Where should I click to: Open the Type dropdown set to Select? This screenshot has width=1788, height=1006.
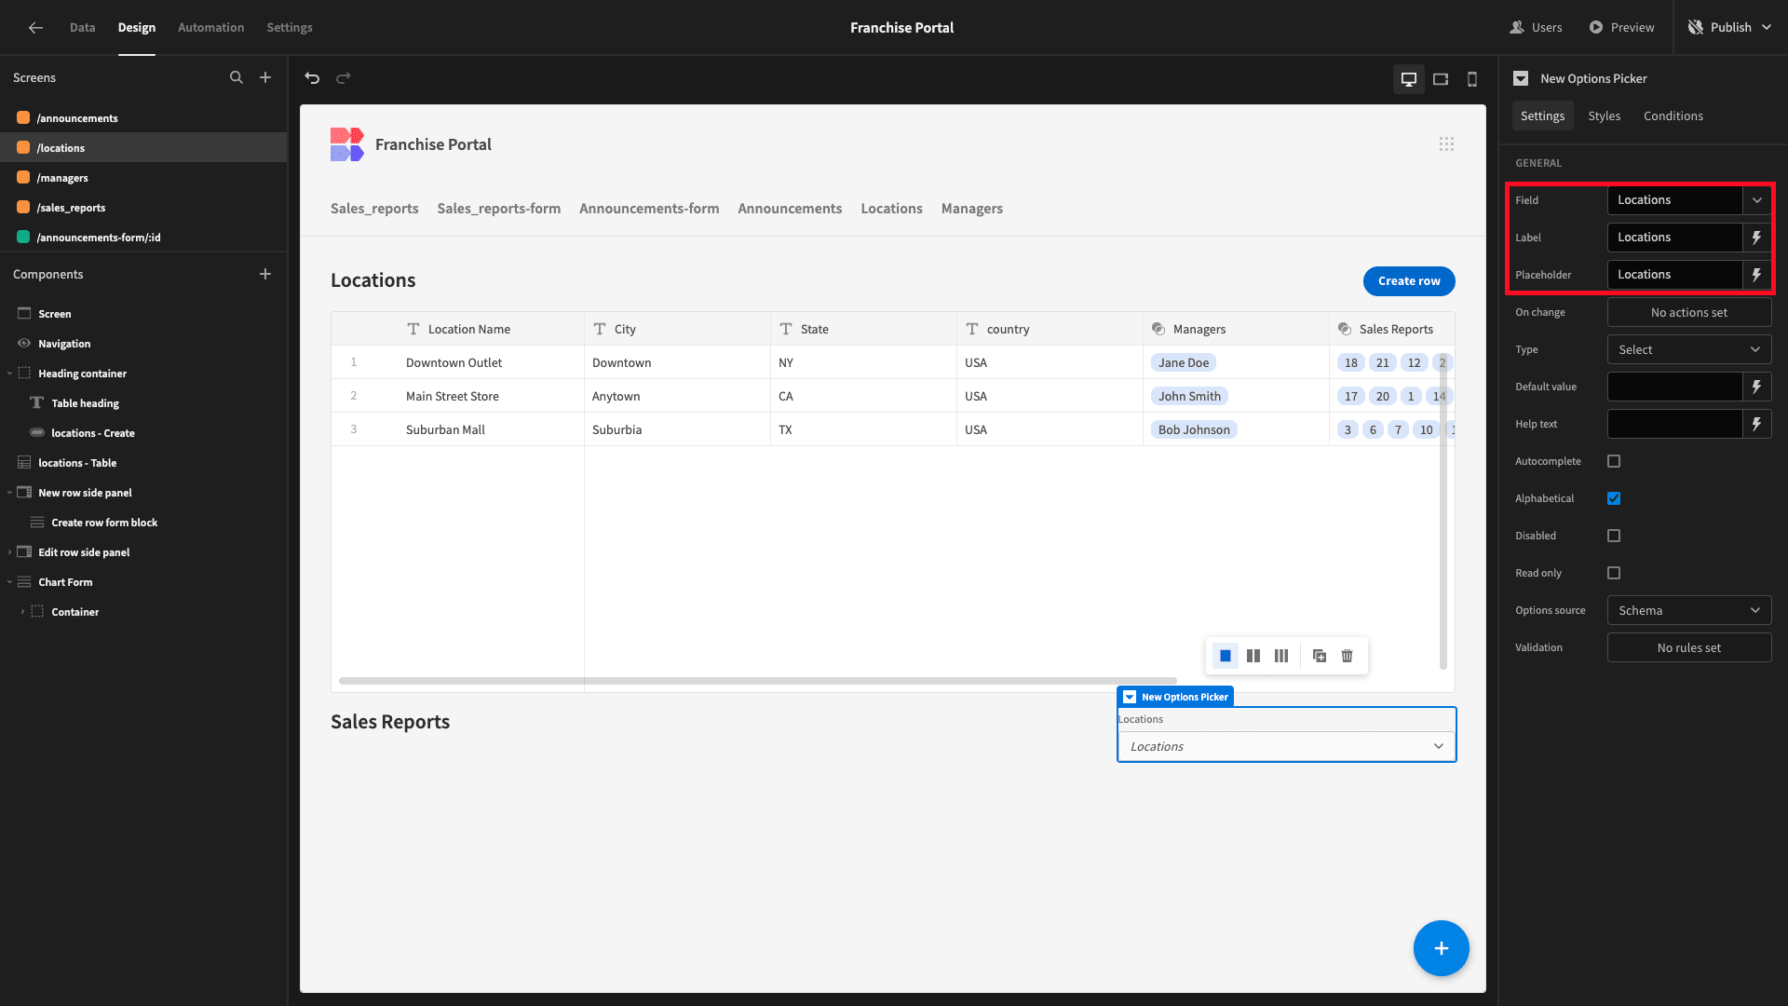tap(1689, 349)
